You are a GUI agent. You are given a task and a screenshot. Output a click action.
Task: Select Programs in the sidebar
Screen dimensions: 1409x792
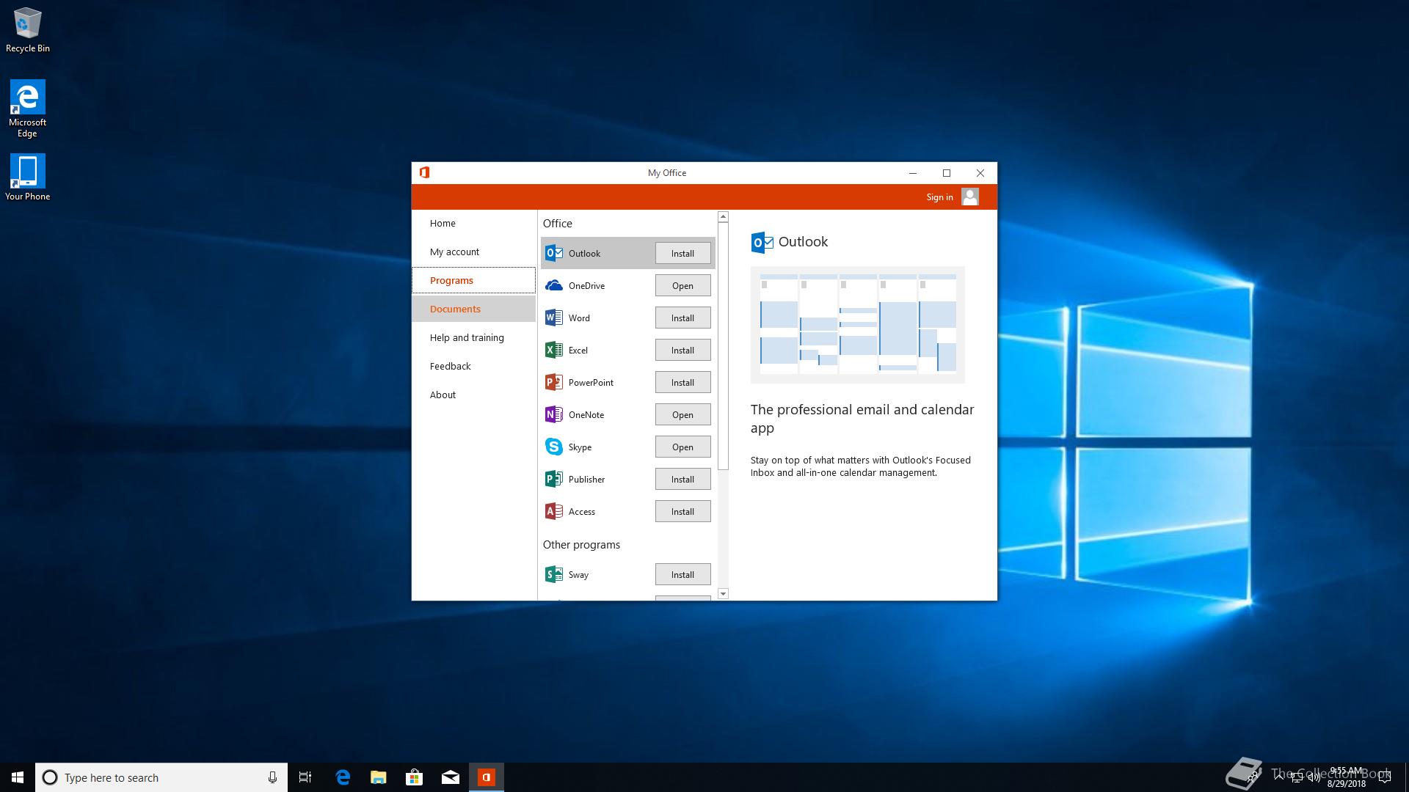pos(473,280)
